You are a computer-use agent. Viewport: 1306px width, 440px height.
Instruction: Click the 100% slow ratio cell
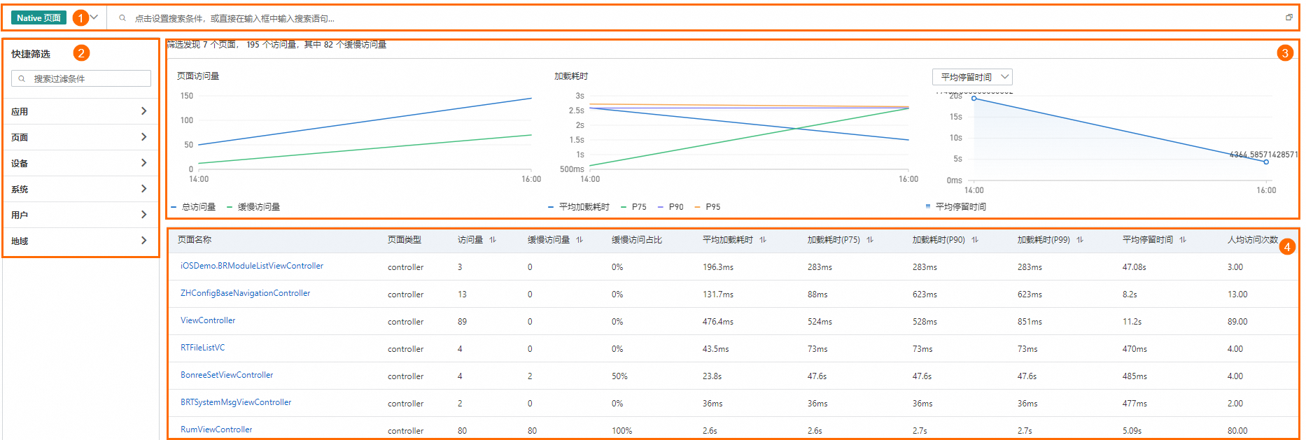click(x=622, y=431)
